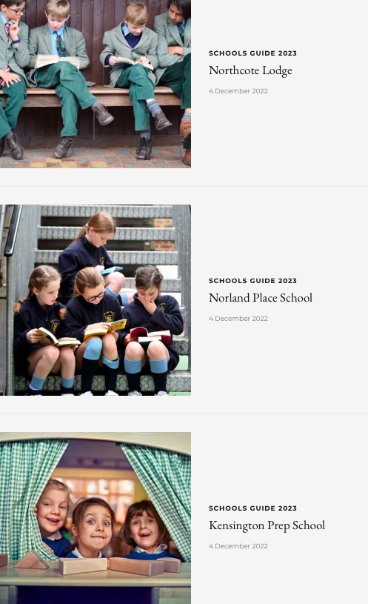Image resolution: width=368 pixels, height=604 pixels.
Task: Open the Northcote Lodge article title
Action: [250, 71]
